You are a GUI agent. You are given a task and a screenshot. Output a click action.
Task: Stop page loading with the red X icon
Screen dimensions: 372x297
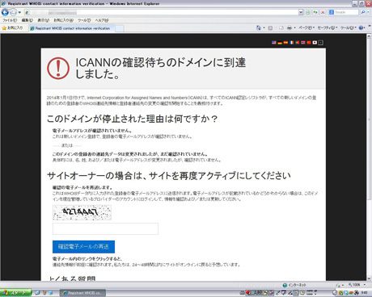323,12
